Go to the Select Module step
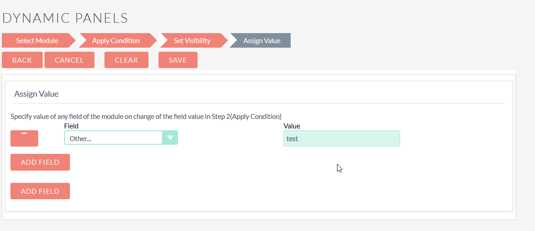535x231 pixels. pos(39,40)
